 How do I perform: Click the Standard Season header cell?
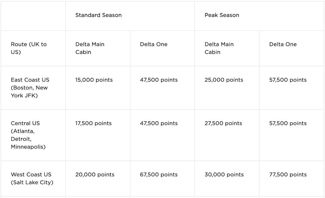pos(98,15)
